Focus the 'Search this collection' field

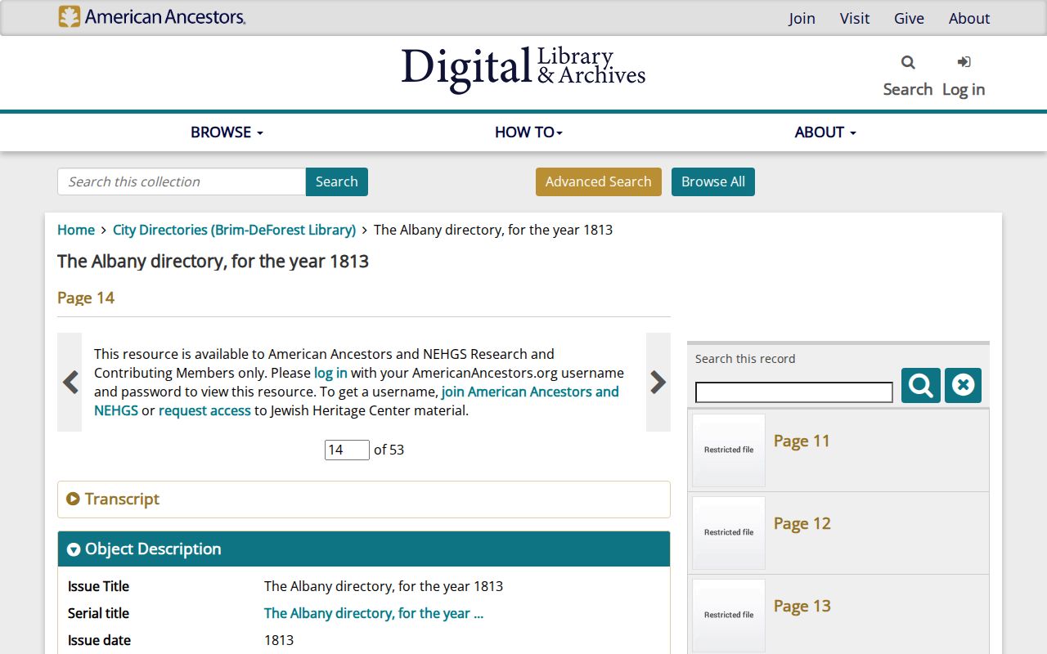tap(182, 181)
